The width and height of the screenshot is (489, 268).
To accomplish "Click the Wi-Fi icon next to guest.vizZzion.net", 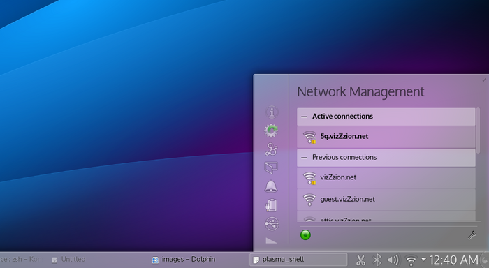I will click(x=309, y=200).
